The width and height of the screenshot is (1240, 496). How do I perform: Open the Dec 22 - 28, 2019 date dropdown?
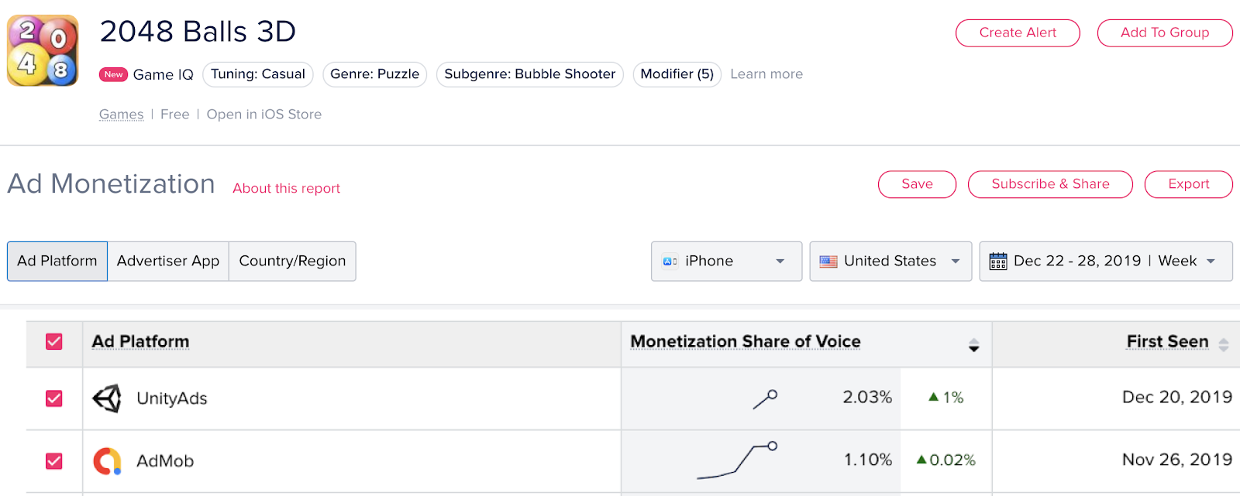pos(1106,262)
